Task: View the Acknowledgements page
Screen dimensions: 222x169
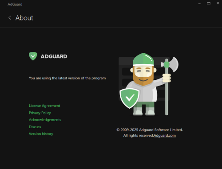Action: coord(45,120)
